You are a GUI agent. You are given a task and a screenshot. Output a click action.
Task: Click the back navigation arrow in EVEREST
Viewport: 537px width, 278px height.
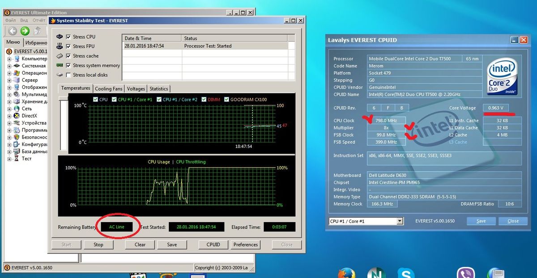[13, 31]
